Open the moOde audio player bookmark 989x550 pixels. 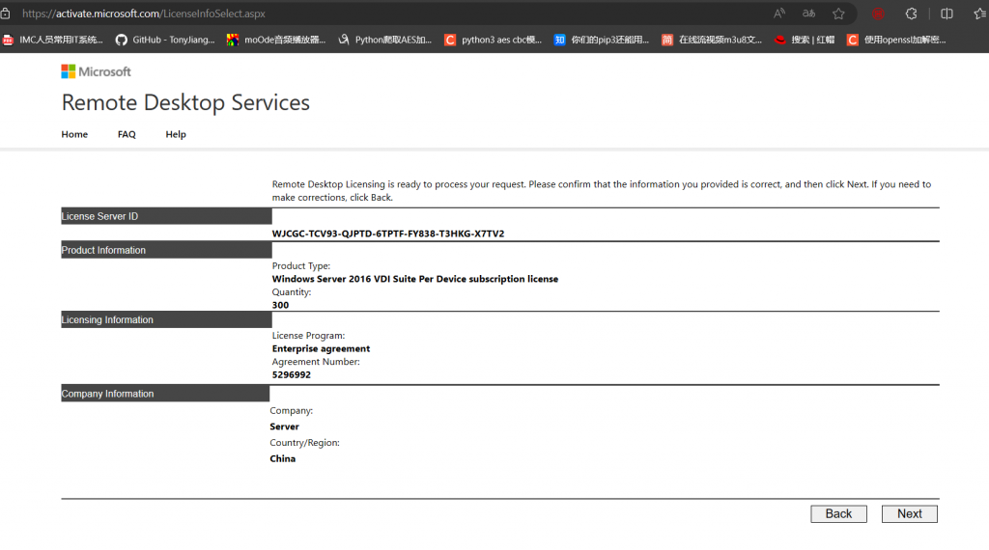pos(276,40)
